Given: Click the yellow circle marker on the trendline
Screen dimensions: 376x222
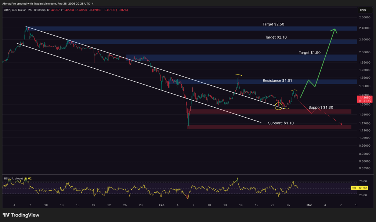Looking at the screenshot, I should click(x=279, y=106).
